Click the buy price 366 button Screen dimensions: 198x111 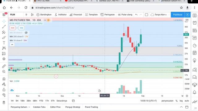tap(21, 28)
